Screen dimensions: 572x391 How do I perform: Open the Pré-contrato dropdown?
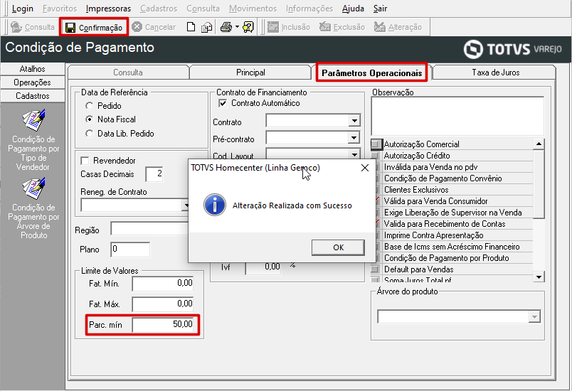coord(354,138)
